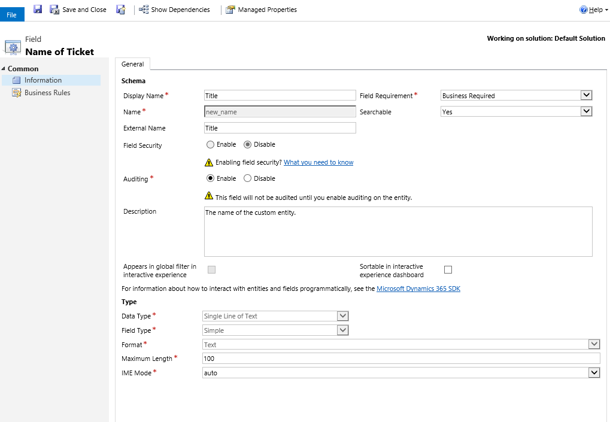The height and width of the screenshot is (422, 610).
Task: Click the field security warning triangle icon
Action: point(209,162)
